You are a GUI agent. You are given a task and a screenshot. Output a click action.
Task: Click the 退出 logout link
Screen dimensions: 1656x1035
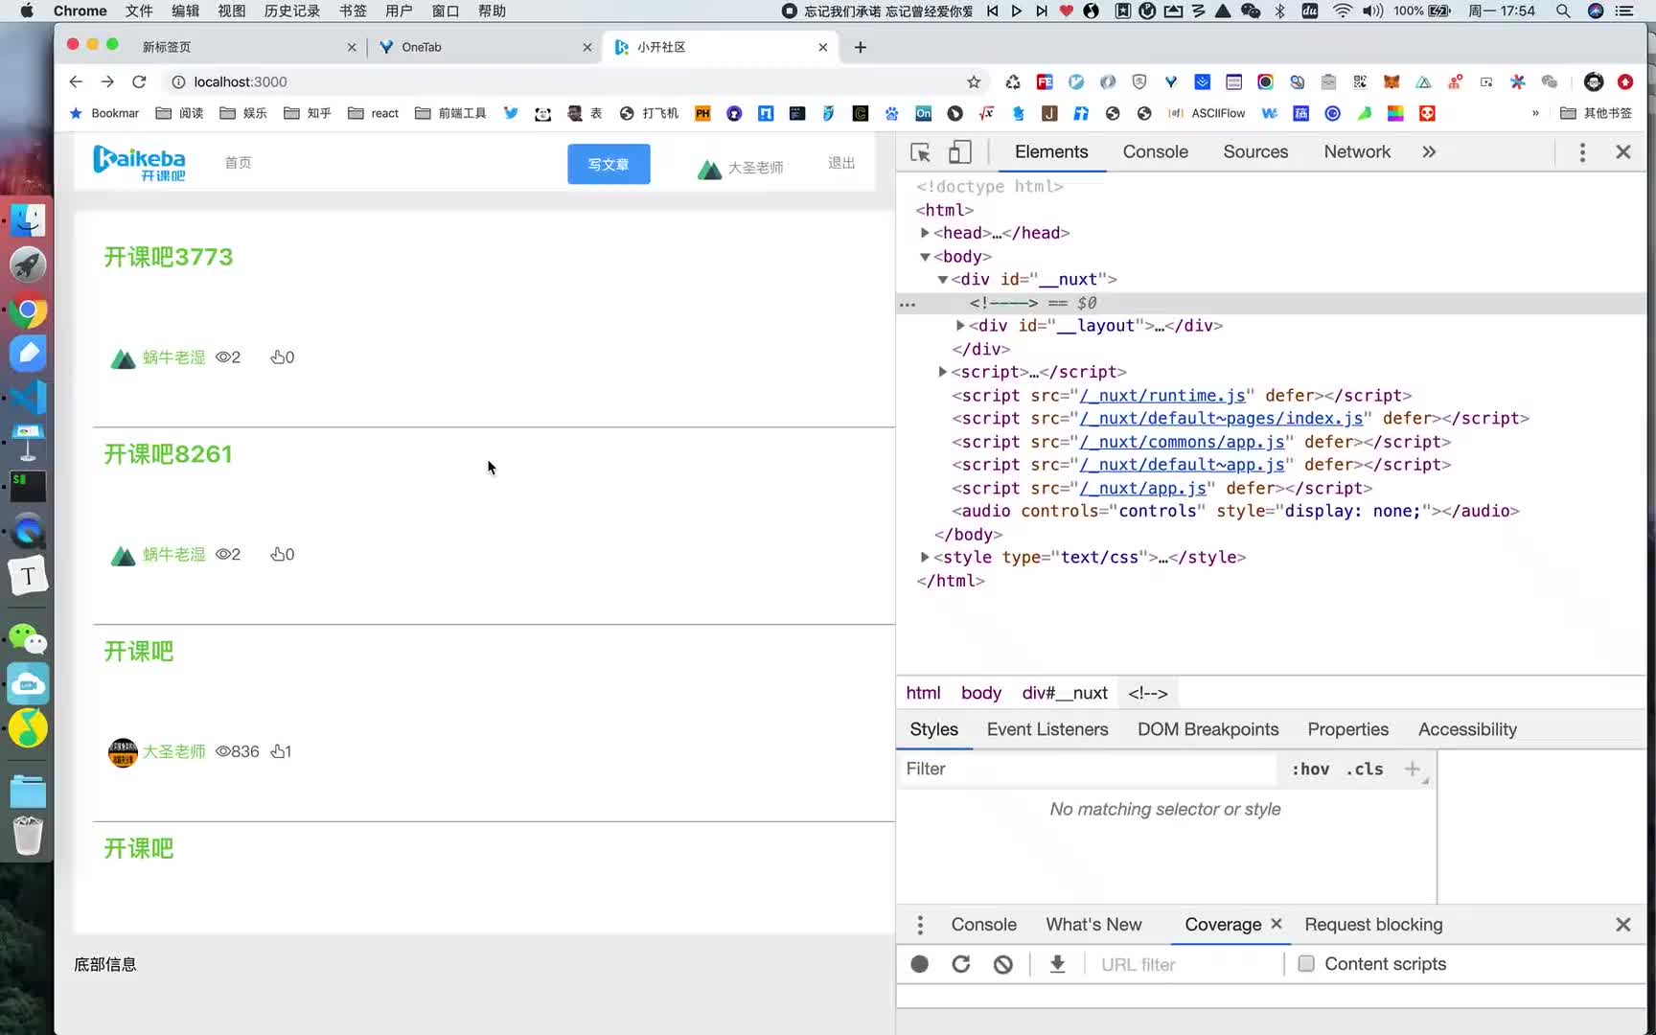click(x=841, y=163)
